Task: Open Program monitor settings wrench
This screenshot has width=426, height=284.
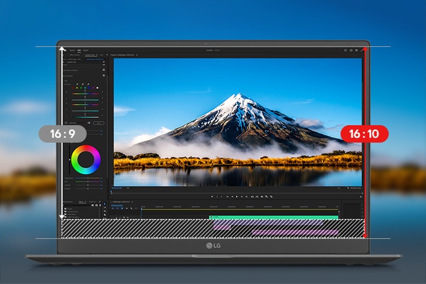Action: click(348, 188)
